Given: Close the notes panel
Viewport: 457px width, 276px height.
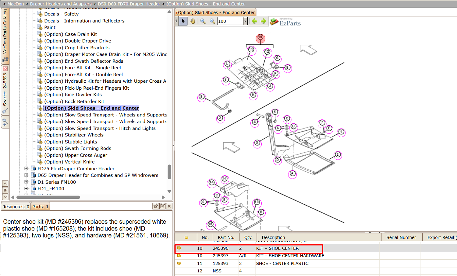Looking at the screenshot, I should [169, 206].
